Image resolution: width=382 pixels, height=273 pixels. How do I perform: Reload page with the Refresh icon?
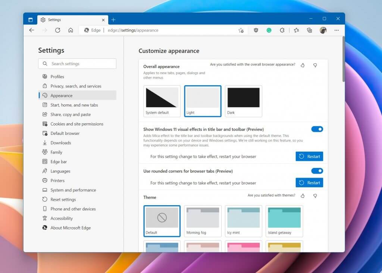point(58,30)
